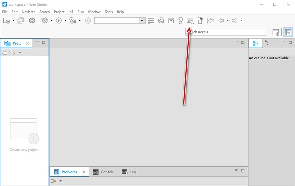This screenshot has width=295, height=186.
Task: Open the Debug dropdown arrow
Action: pyautogui.click(x=52, y=20)
